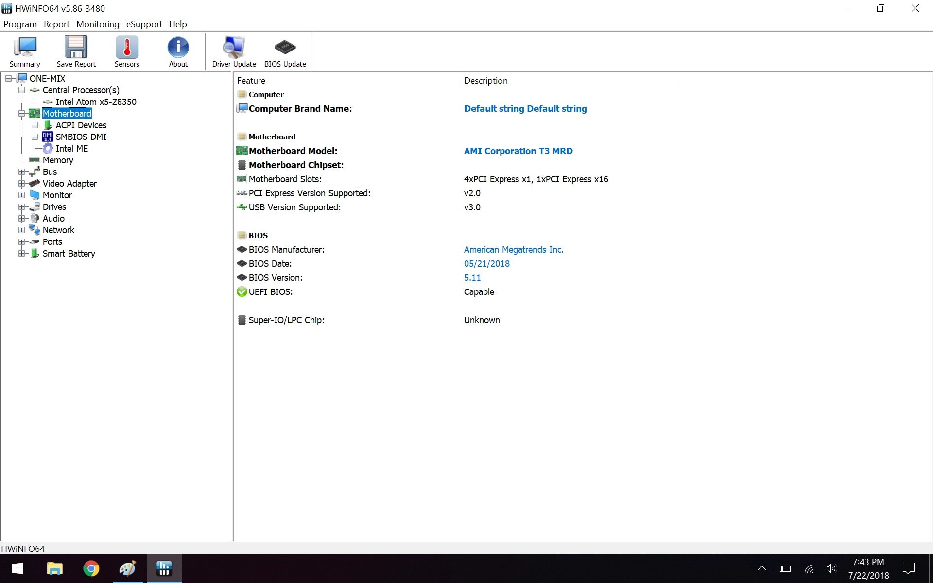Open the Paint app from taskbar
933x583 pixels.
click(x=127, y=568)
